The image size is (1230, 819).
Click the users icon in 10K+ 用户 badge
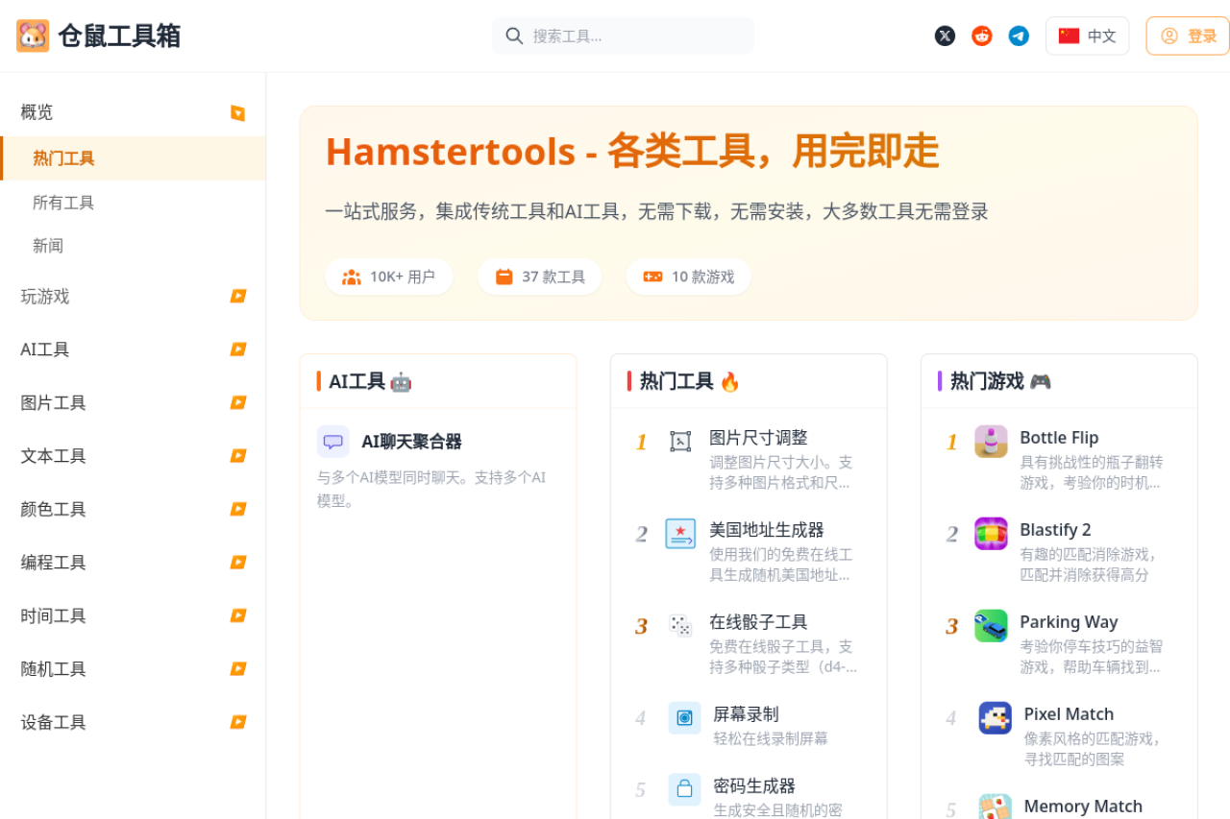tap(352, 277)
